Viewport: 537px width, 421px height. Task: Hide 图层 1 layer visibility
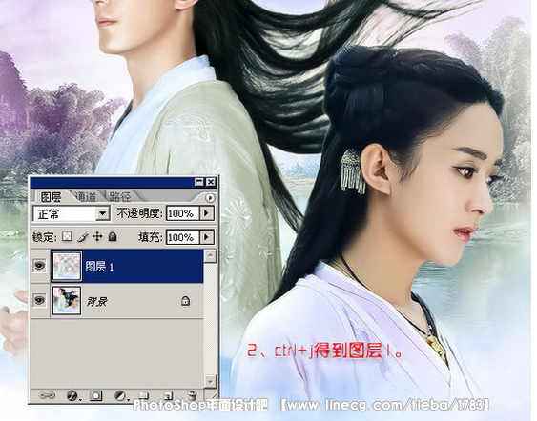(39, 266)
